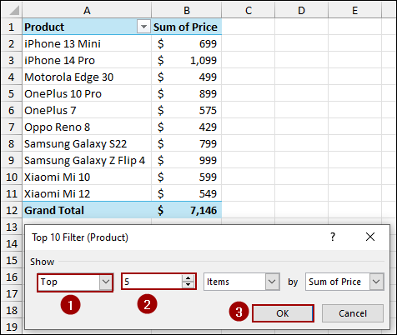397x335 pixels.
Task: Select the iPhone 13 Mini cell
Action: click(87, 43)
